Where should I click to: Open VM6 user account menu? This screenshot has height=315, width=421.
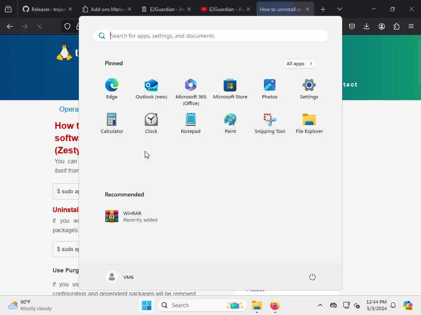(120, 277)
